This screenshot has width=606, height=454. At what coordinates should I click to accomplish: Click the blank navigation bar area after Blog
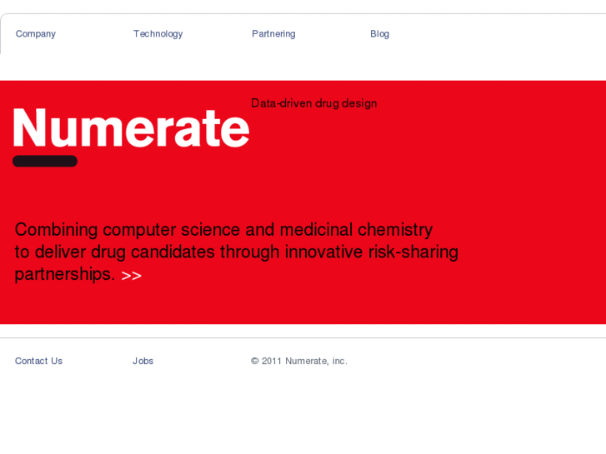point(500,34)
